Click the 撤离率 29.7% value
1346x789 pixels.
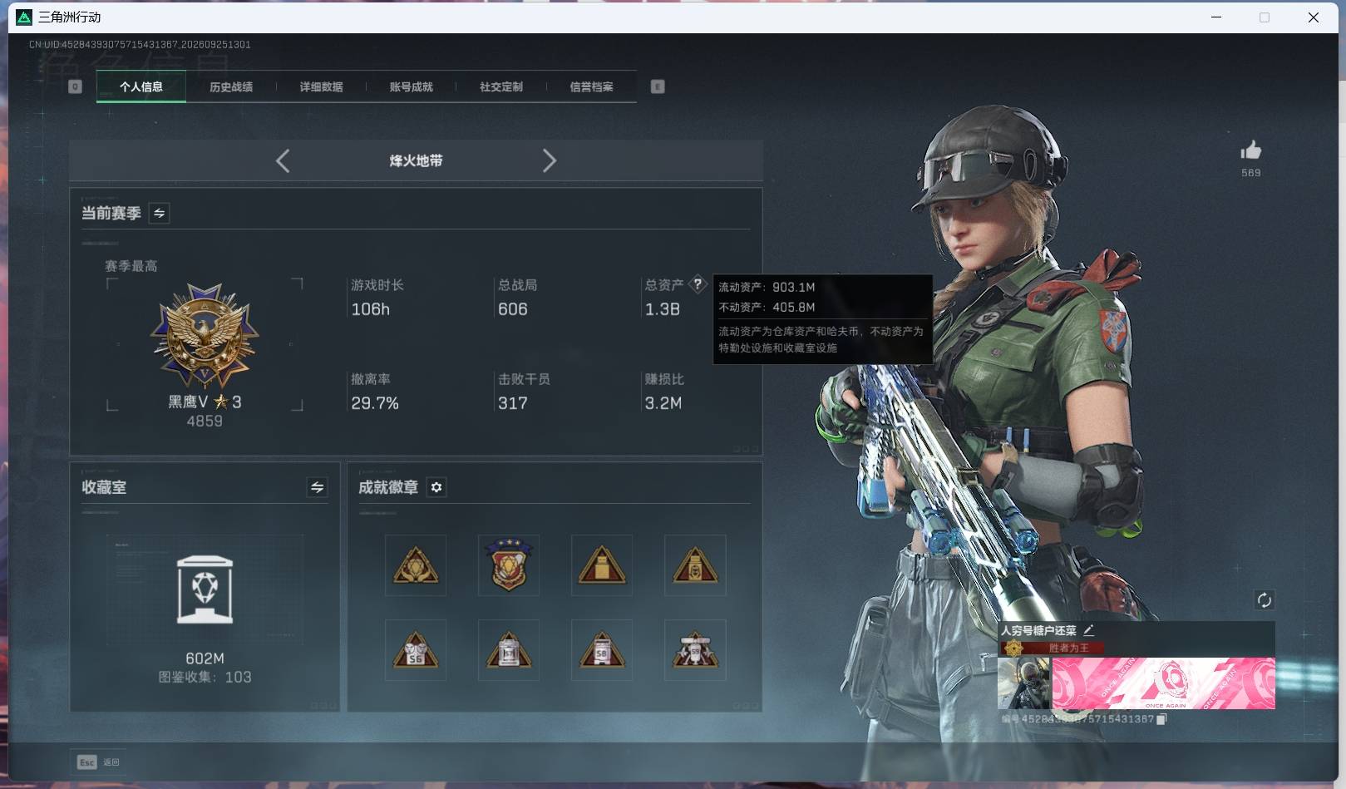click(x=375, y=403)
